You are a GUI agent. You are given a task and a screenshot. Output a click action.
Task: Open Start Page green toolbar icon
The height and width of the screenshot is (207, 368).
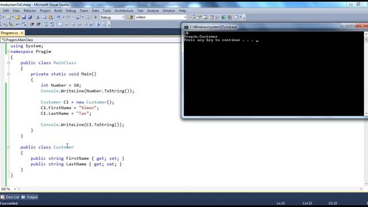224,17
